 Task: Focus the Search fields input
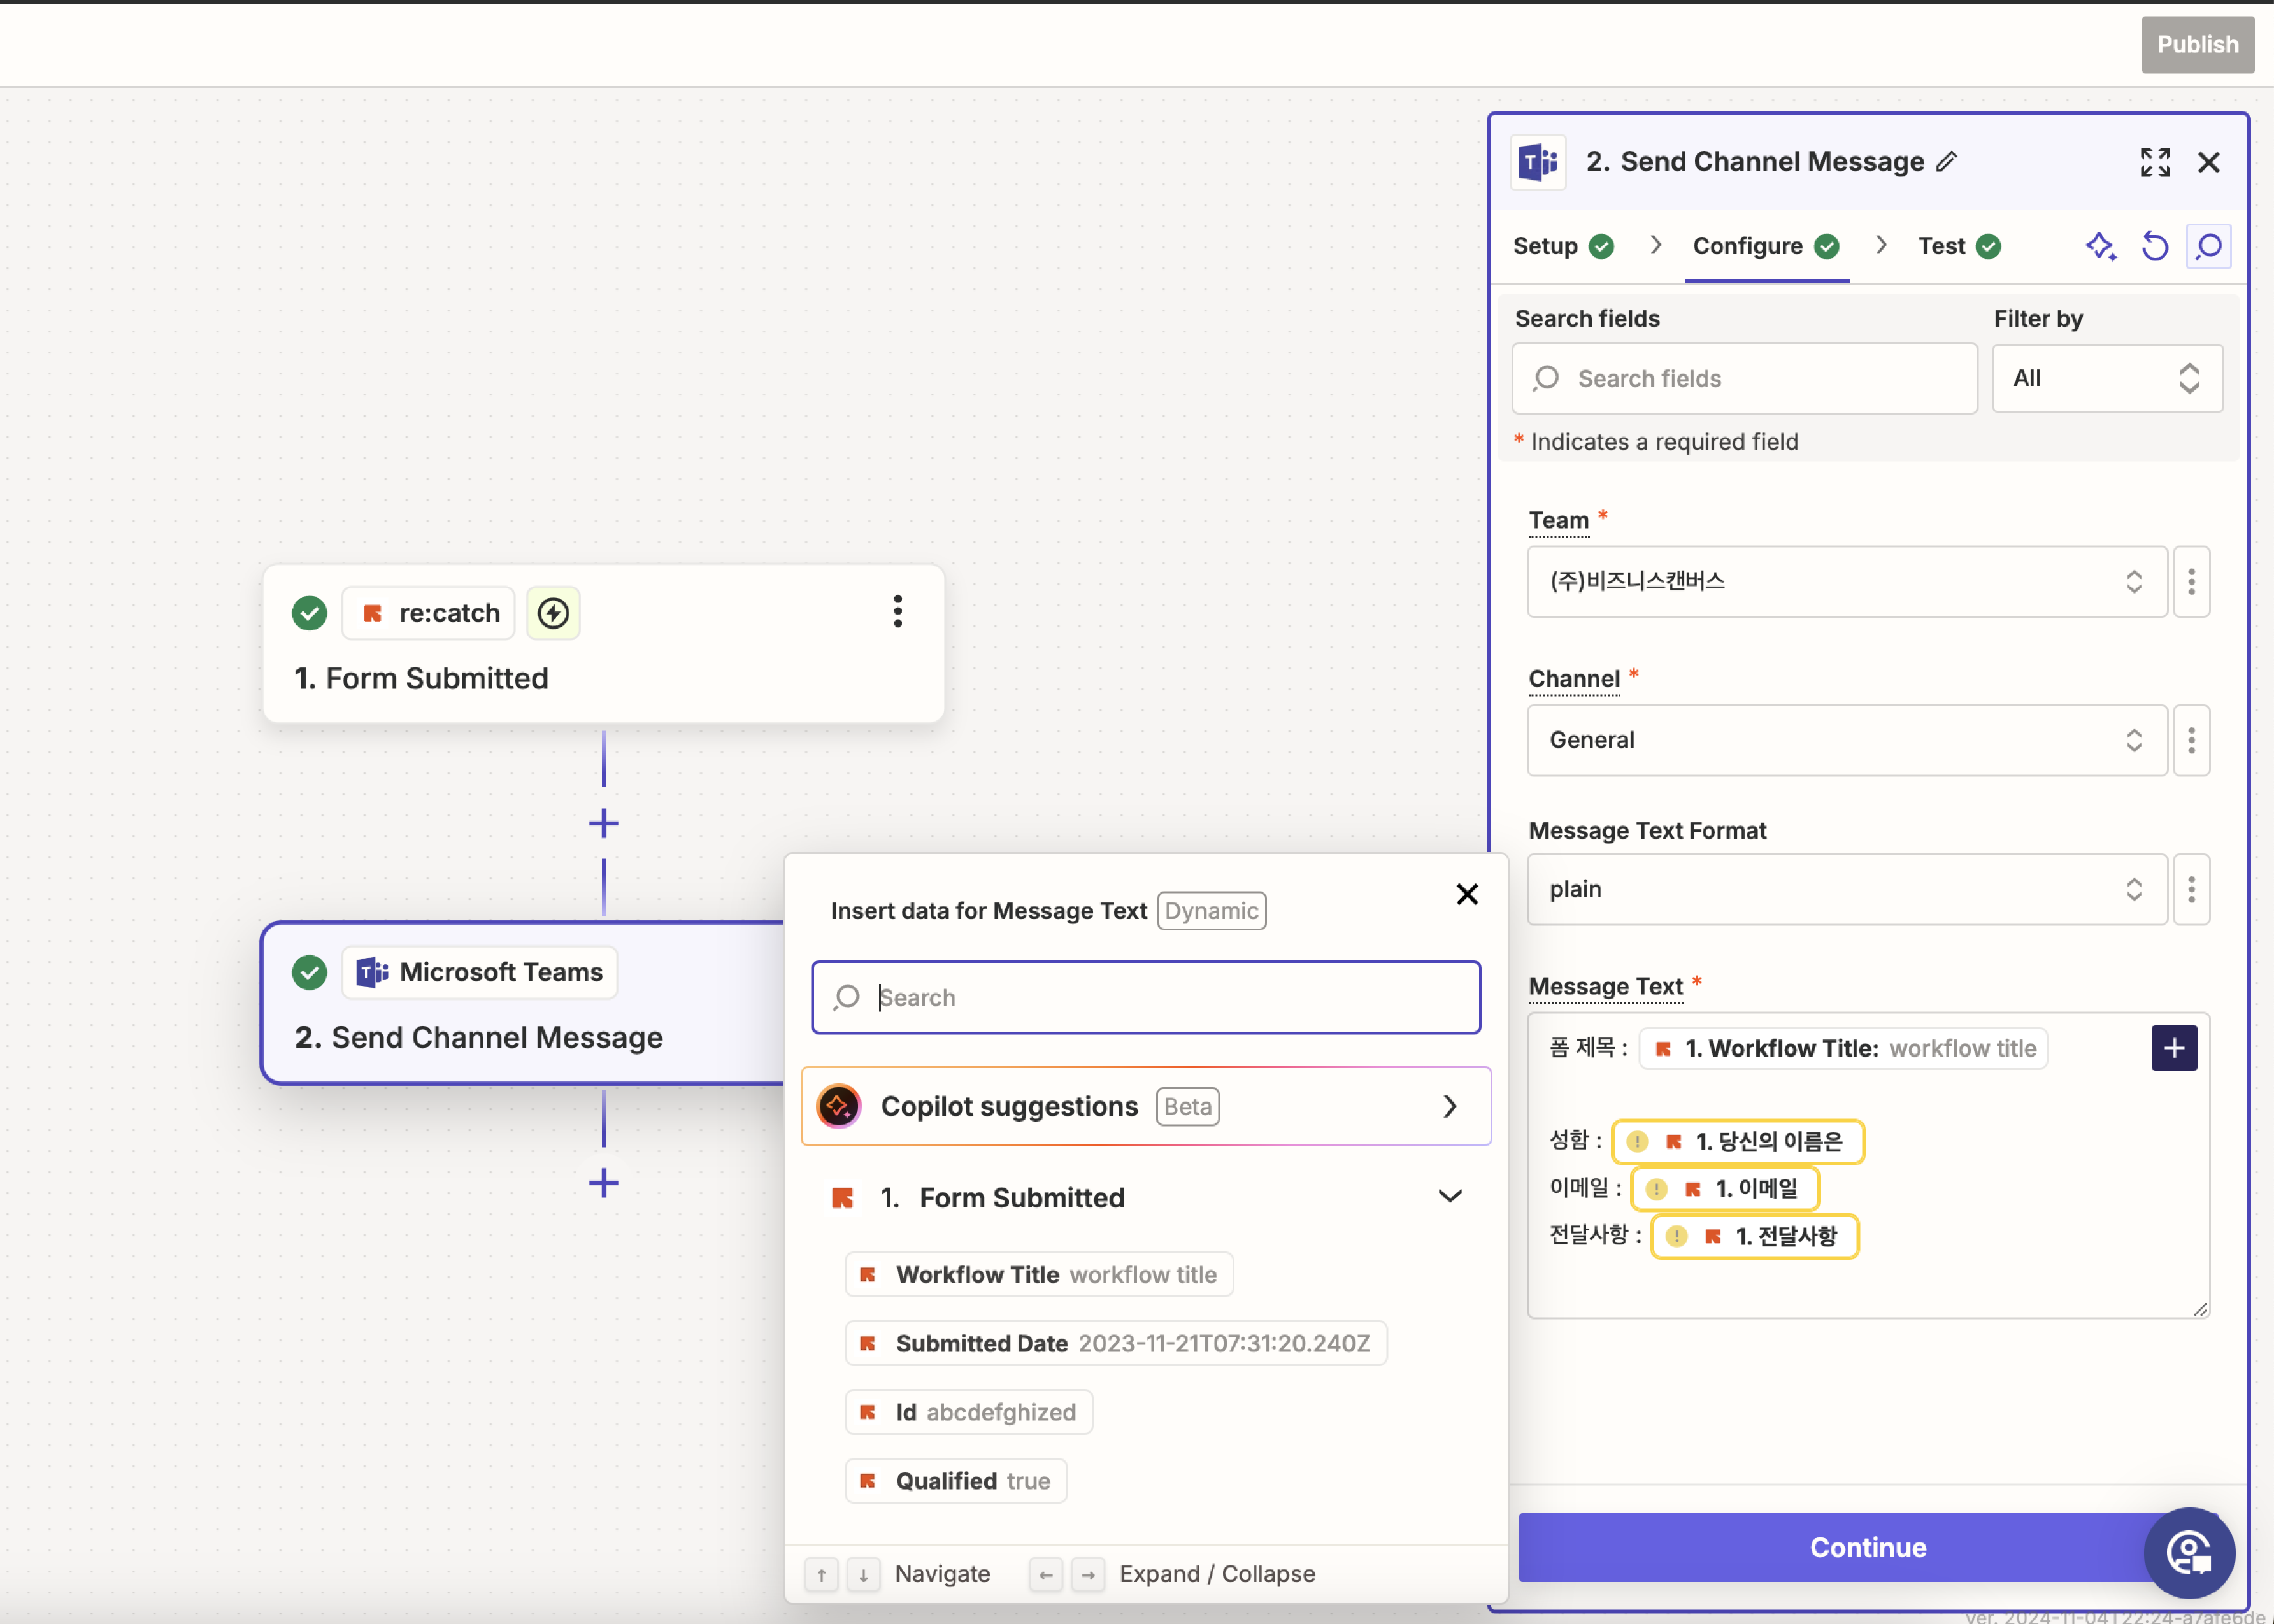pyautogui.click(x=1744, y=378)
